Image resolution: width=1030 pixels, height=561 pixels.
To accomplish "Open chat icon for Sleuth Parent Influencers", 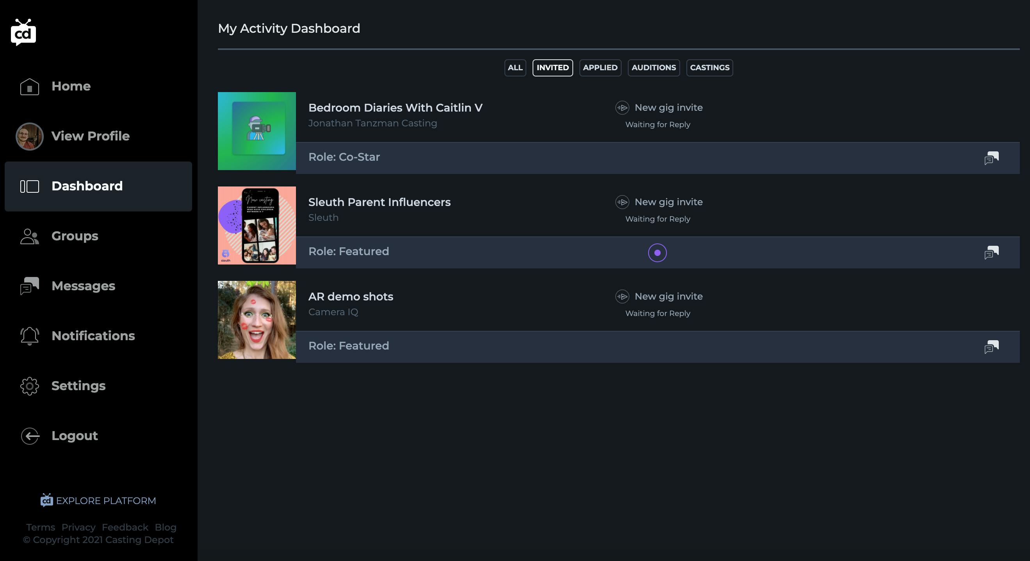I will (991, 252).
